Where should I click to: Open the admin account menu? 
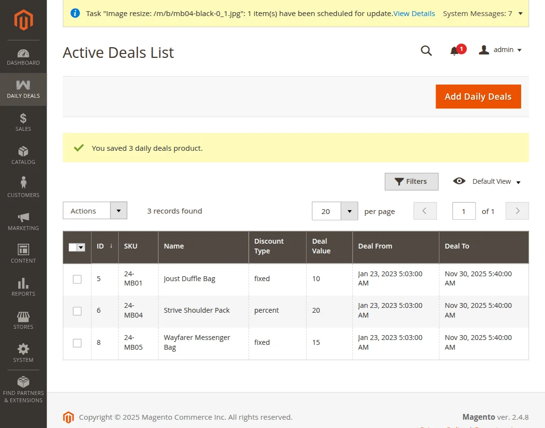click(x=500, y=50)
